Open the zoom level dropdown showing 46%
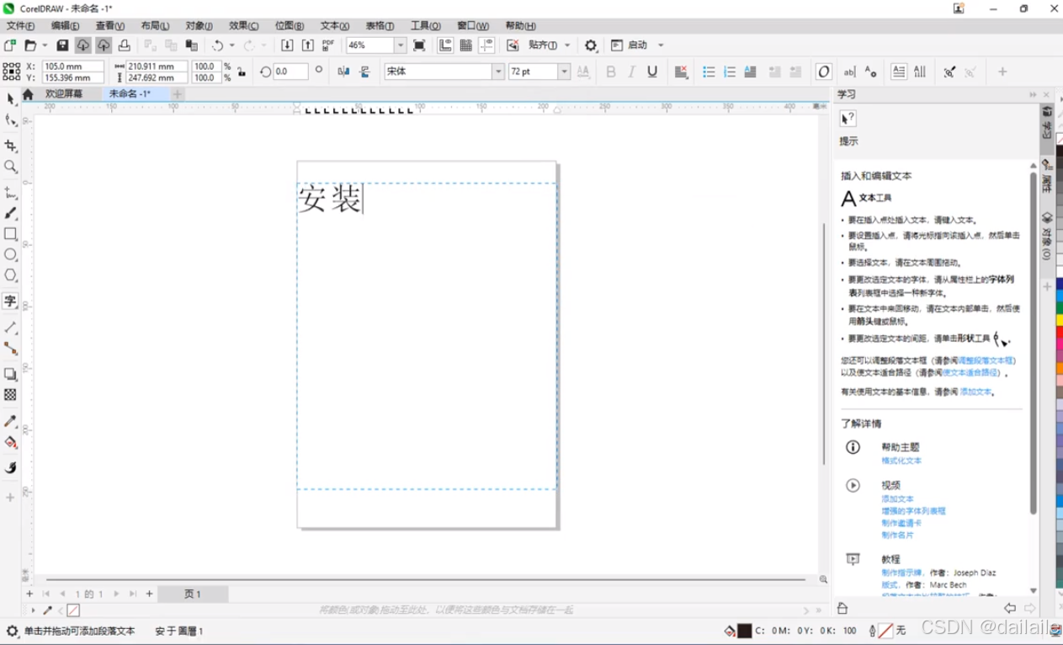1063x645 pixels. [x=401, y=45]
